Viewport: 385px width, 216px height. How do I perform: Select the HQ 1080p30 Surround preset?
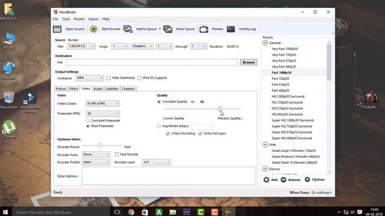pyautogui.click(x=288, y=97)
